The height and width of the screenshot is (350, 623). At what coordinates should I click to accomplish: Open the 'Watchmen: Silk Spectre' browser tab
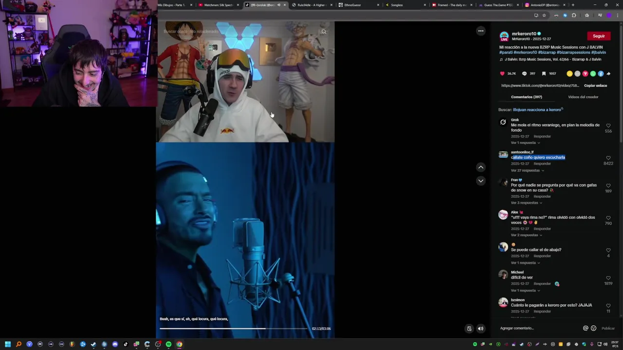click(218, 5)
